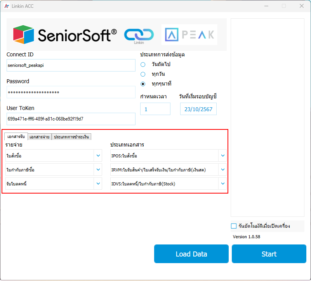Viewport: 311px width, 281px height.
Task: Switch to the เอกสารจ่าย tab
Action: 40,137
